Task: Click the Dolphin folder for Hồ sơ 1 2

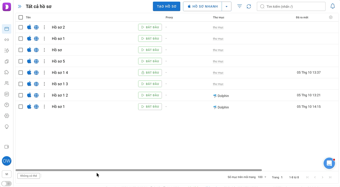Action: pos(221,96)
